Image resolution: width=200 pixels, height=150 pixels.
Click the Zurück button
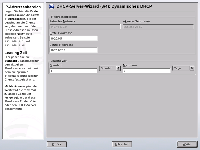pos(56,144)
